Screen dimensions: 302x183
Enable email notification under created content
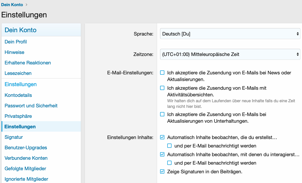169,146
